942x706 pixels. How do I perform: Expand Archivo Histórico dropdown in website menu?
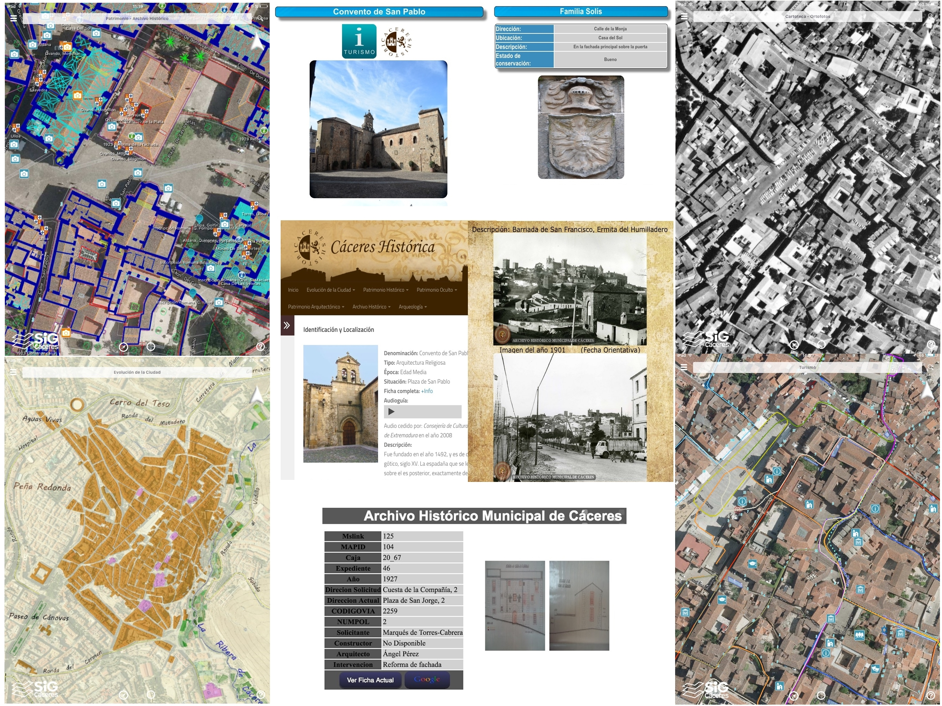371,307
